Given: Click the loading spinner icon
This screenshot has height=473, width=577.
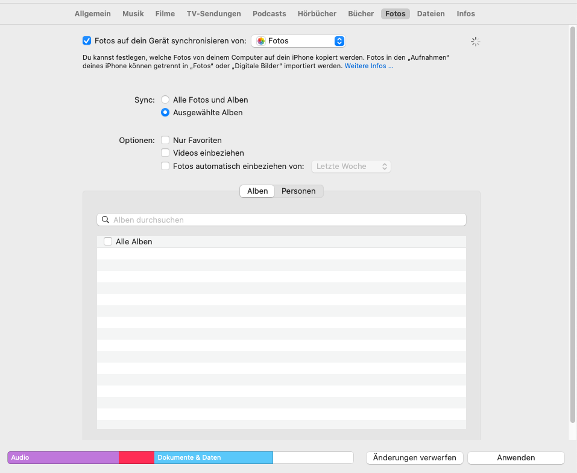Looking at the screenshot, I should 476,42.
